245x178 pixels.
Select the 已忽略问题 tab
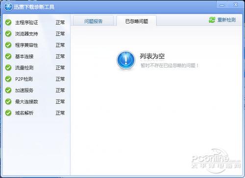pyautogui.click(x=137, y=21)
